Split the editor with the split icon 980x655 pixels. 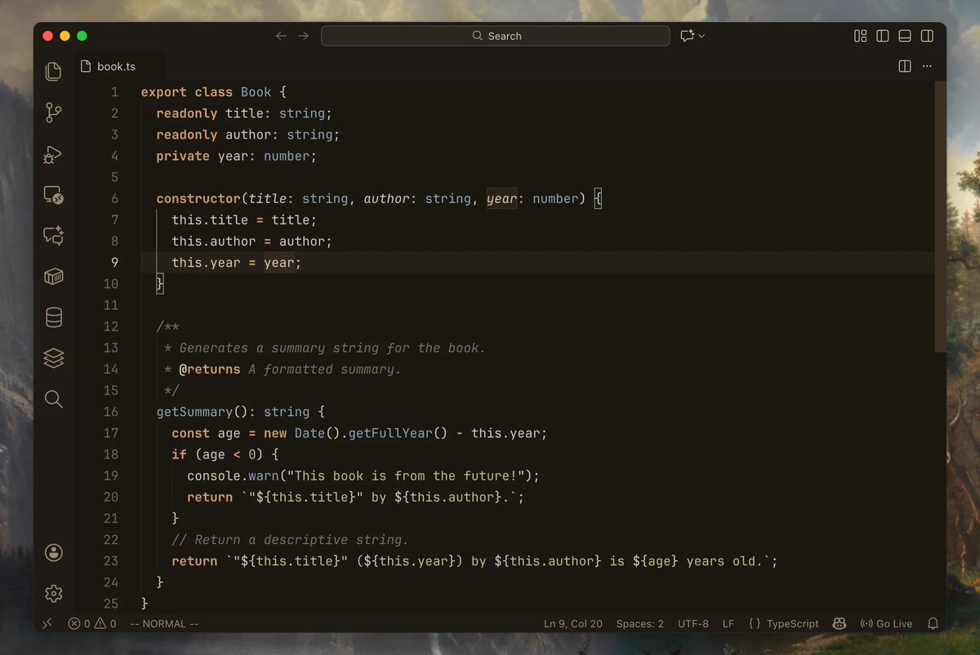tap(905, 66)
